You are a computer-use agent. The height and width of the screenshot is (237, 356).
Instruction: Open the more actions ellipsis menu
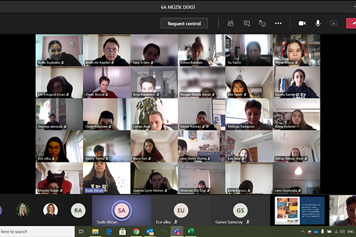pyautogui.click(x=278, y=23)
